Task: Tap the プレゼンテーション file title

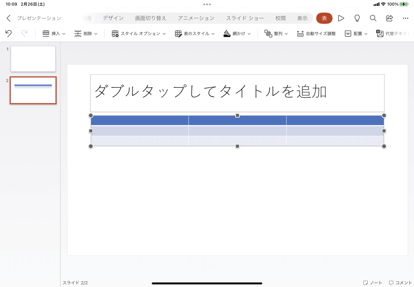Action: (39, 18)
